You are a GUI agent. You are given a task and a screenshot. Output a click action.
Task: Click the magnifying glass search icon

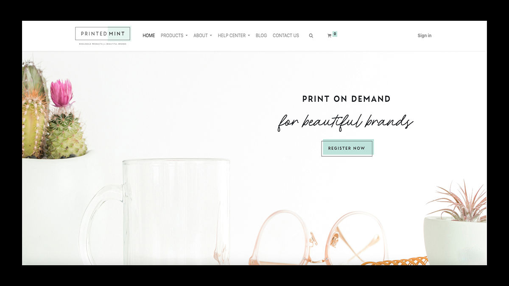[x=311, y=36]
